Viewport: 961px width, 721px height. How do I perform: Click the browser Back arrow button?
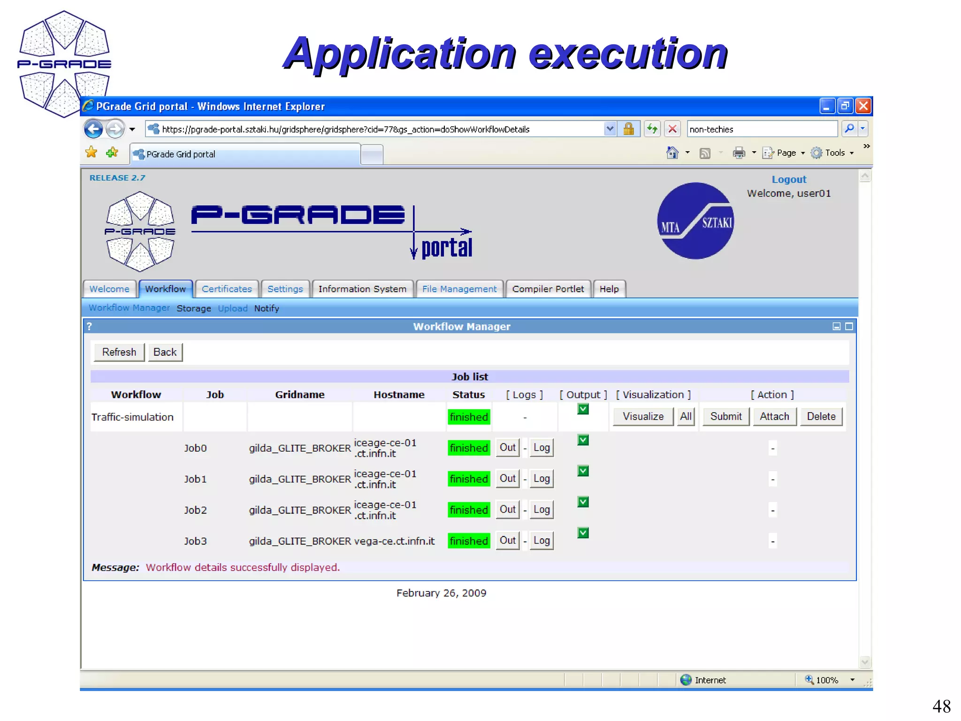point(93,129)
